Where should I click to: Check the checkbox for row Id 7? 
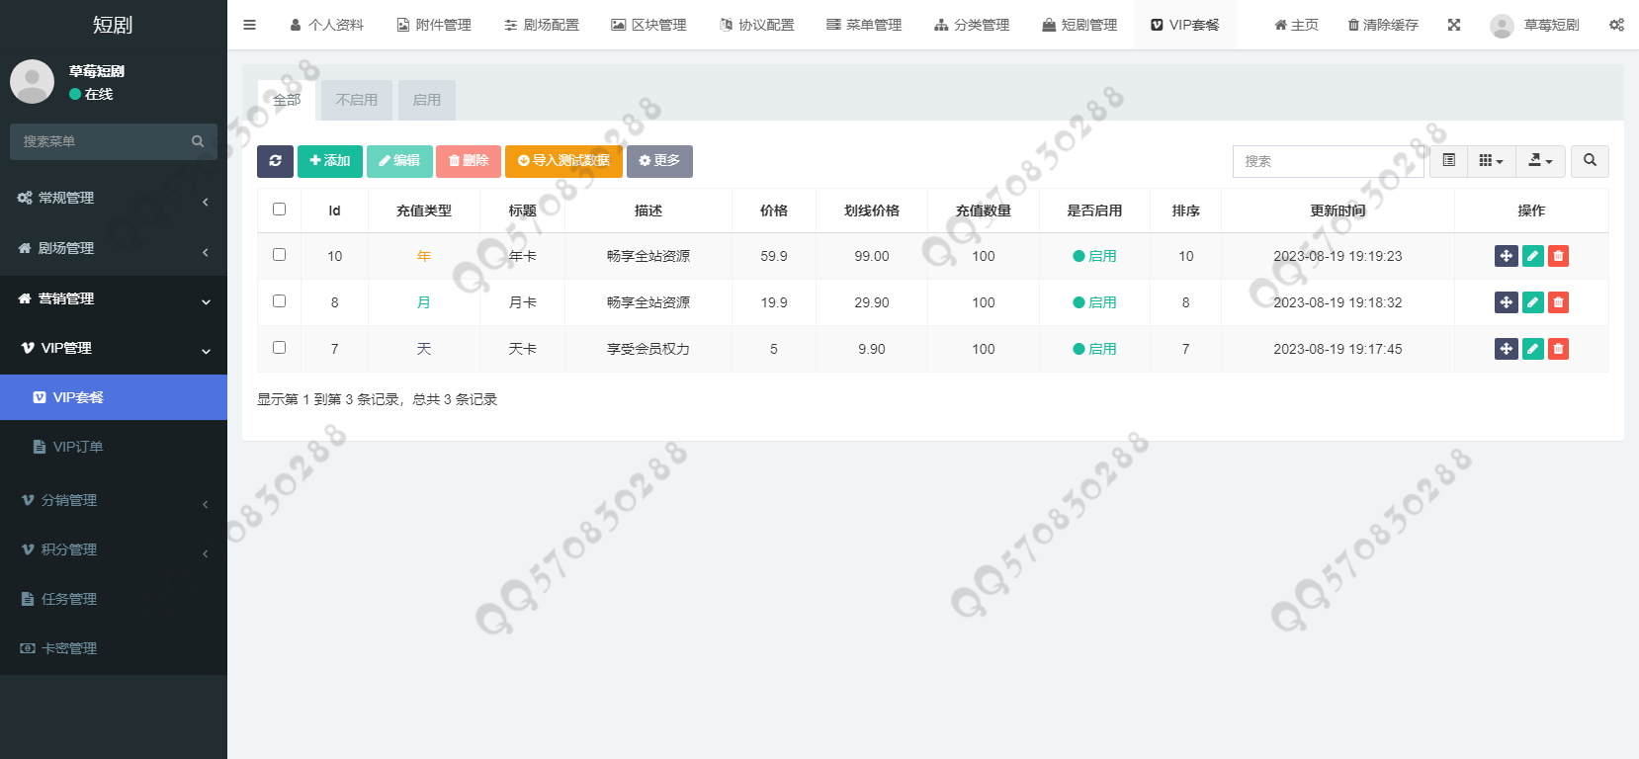point(279,348)
